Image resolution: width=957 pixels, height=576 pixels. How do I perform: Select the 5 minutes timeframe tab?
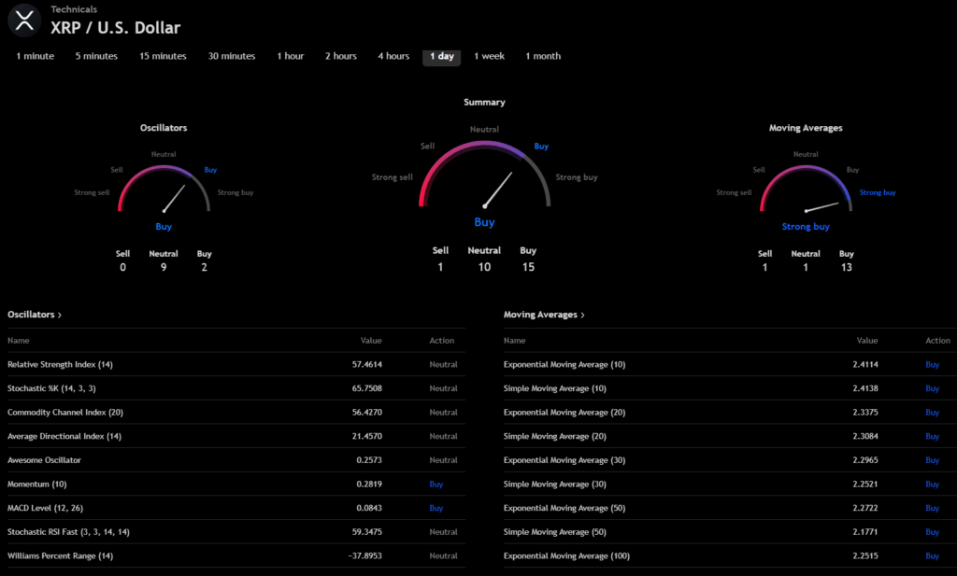(x=96, y=56)
